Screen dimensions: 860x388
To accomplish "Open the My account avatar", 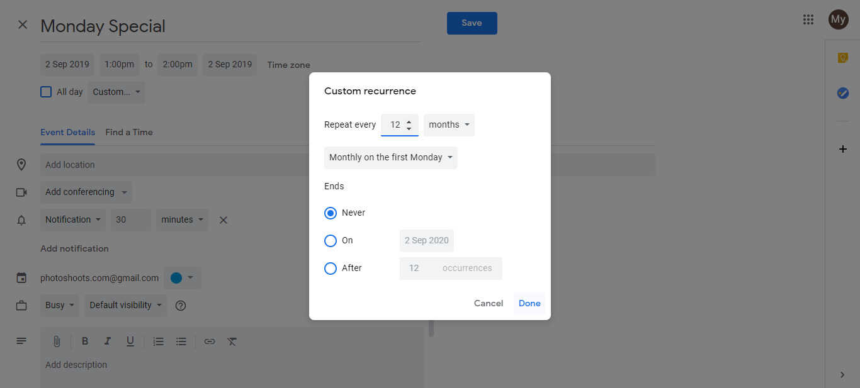I will click(x=838, y=19).
